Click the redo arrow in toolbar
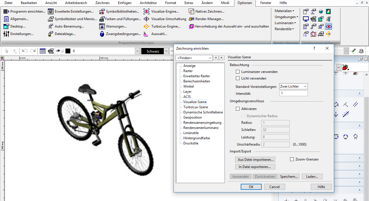 (x=33, y=51)
